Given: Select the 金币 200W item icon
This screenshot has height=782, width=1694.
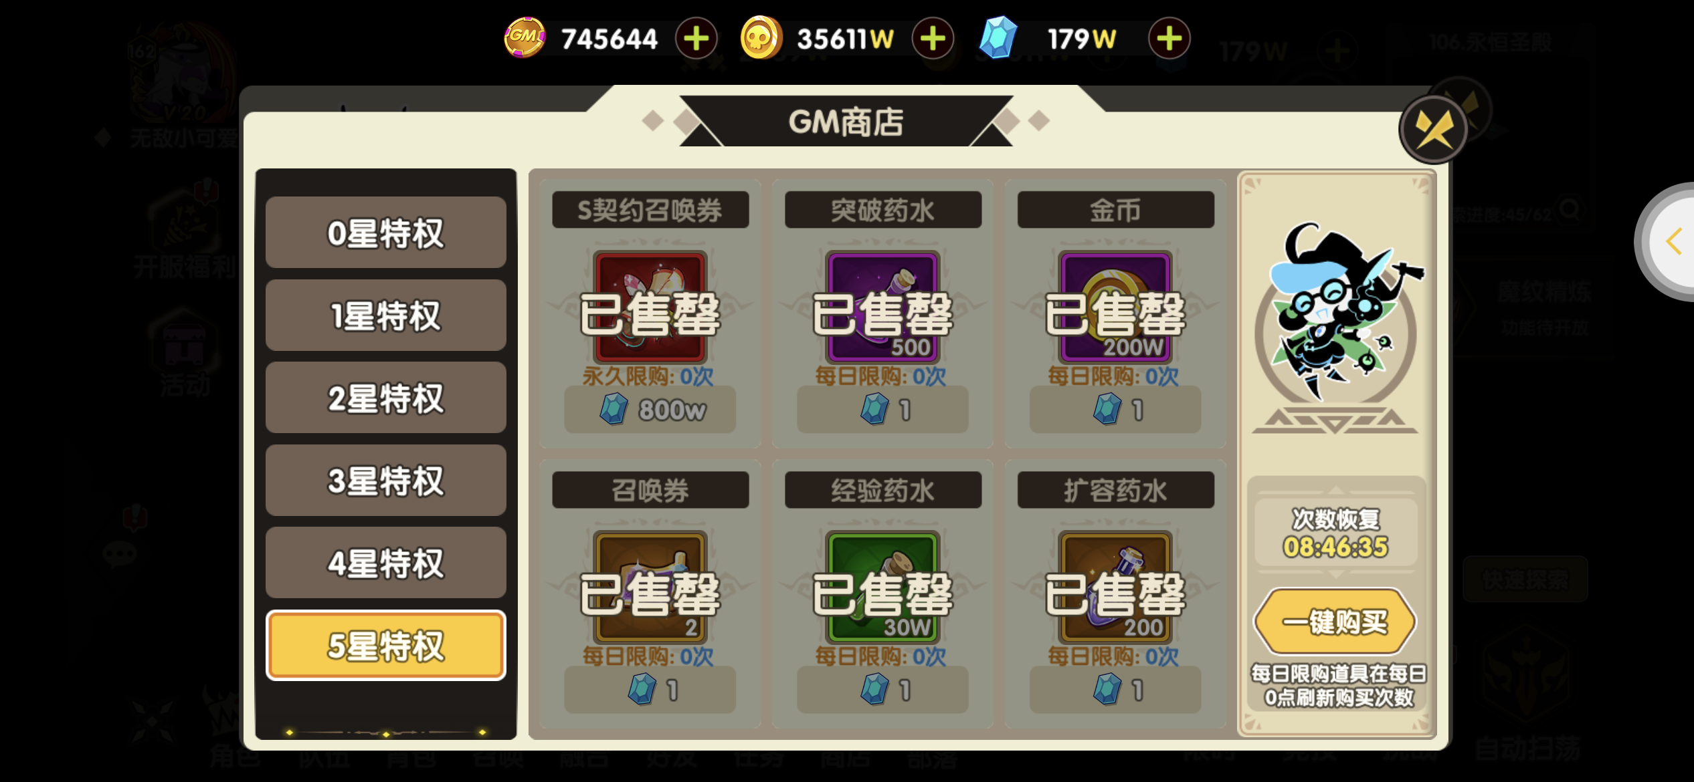Looking at the screenshot, I should tap(1115, 307).
